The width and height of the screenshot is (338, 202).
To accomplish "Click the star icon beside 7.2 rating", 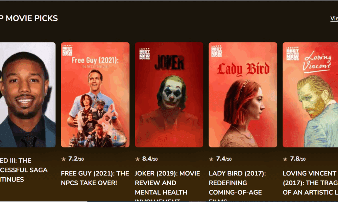I will (64, 159).
